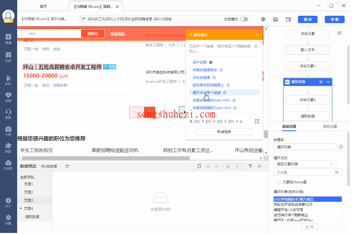This screenshot has height=234, width=352.
Task: Choose 鼠标移动到该链接上 option
Action: pyautogui.click(x=208, y=85)
